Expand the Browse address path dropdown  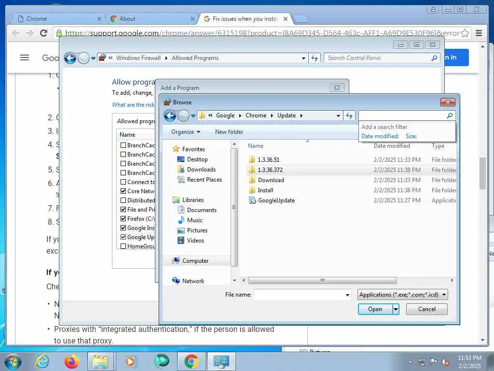point(338,116)
